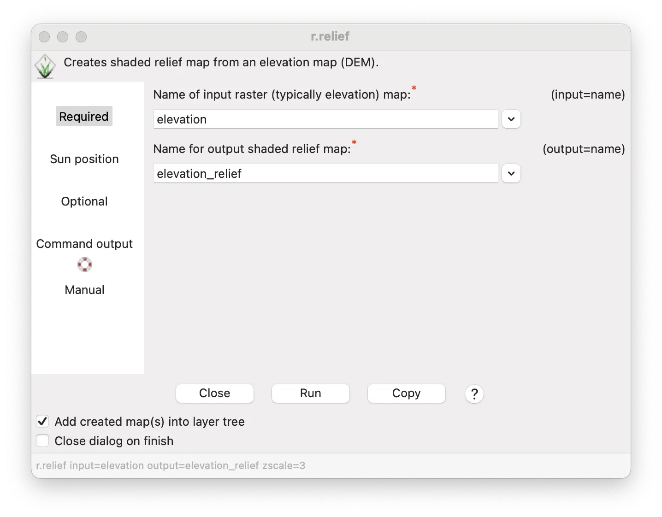Click the module description text
Viewport: 662px width, 517px height.
[221, 62]
